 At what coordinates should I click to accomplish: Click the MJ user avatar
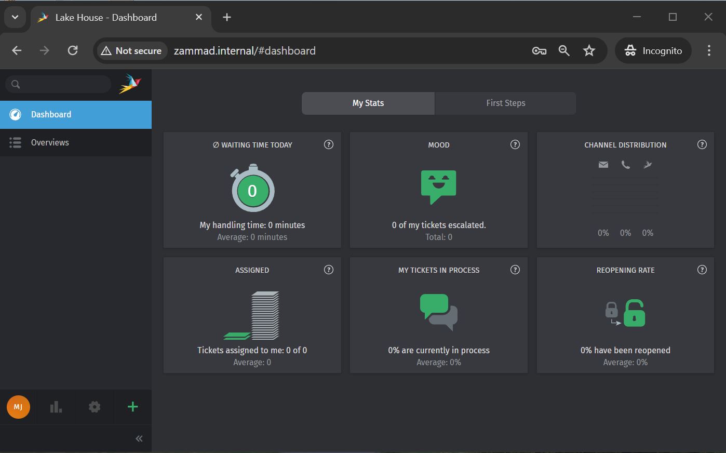coord(18,407)
